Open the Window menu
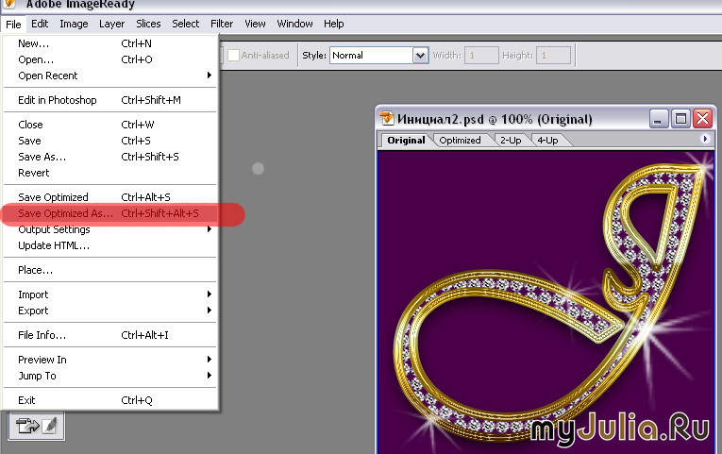The image size is (722, 454). coord(294,24)
